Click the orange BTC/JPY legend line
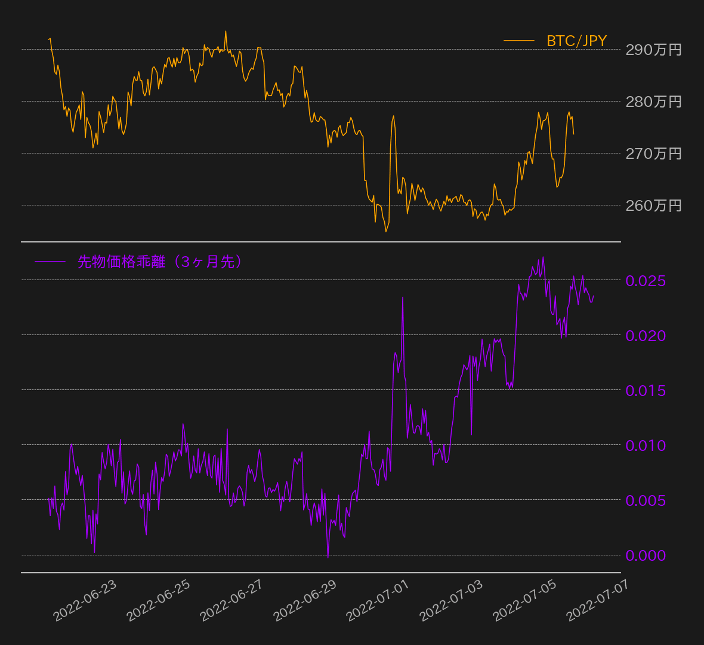Image resolution: width=704 pixels, height=645 pixels. point(518,41)
